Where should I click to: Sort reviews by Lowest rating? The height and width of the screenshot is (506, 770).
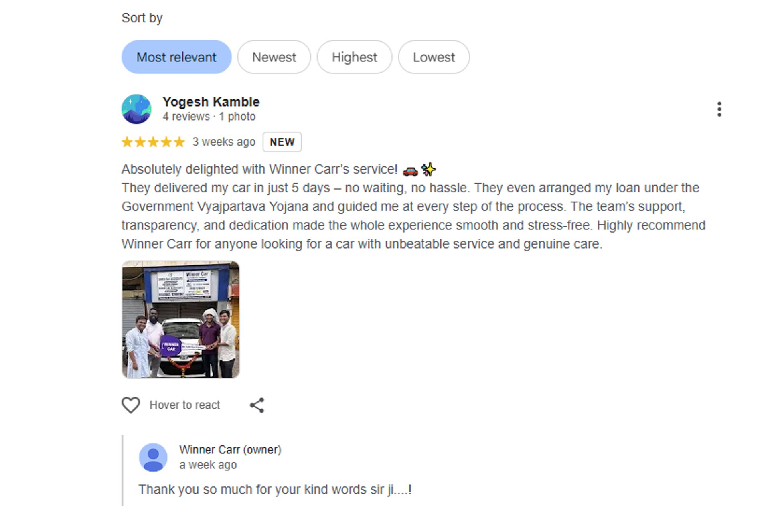coord(434,57)
